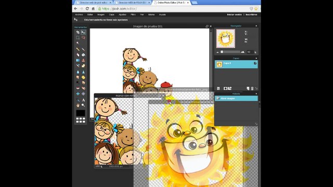Select the Pencil tool

point(78,49)
